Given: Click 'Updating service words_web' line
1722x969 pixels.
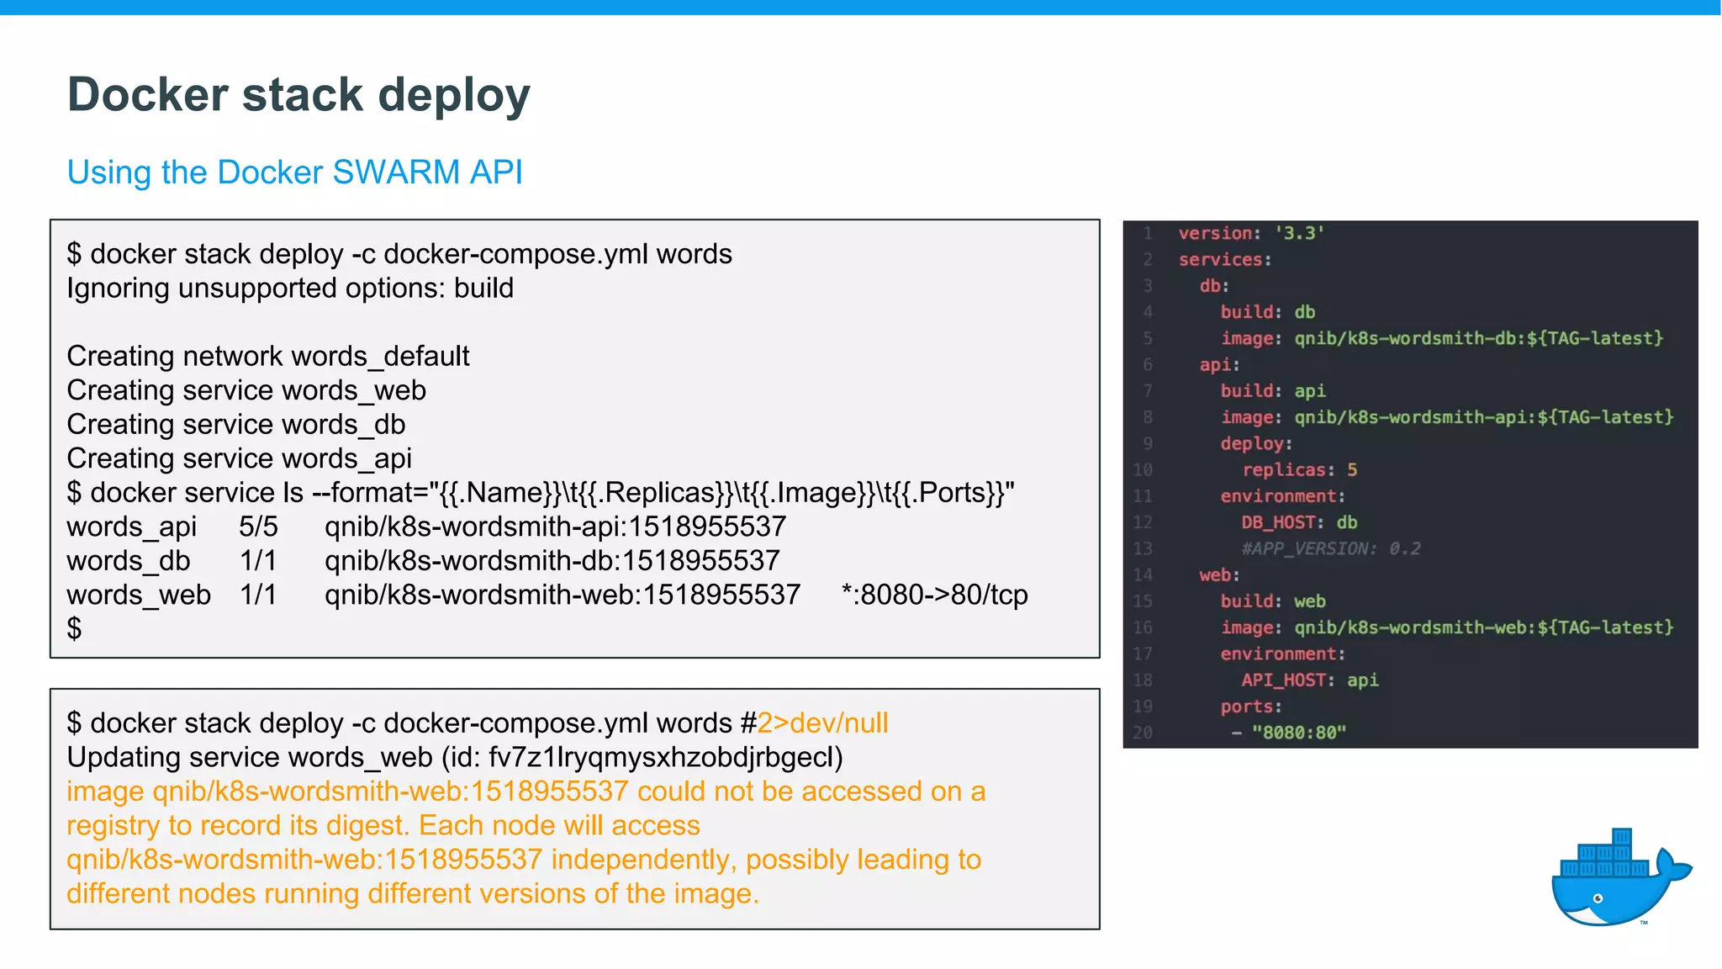Looking at the screenshot, I should 455,757.
